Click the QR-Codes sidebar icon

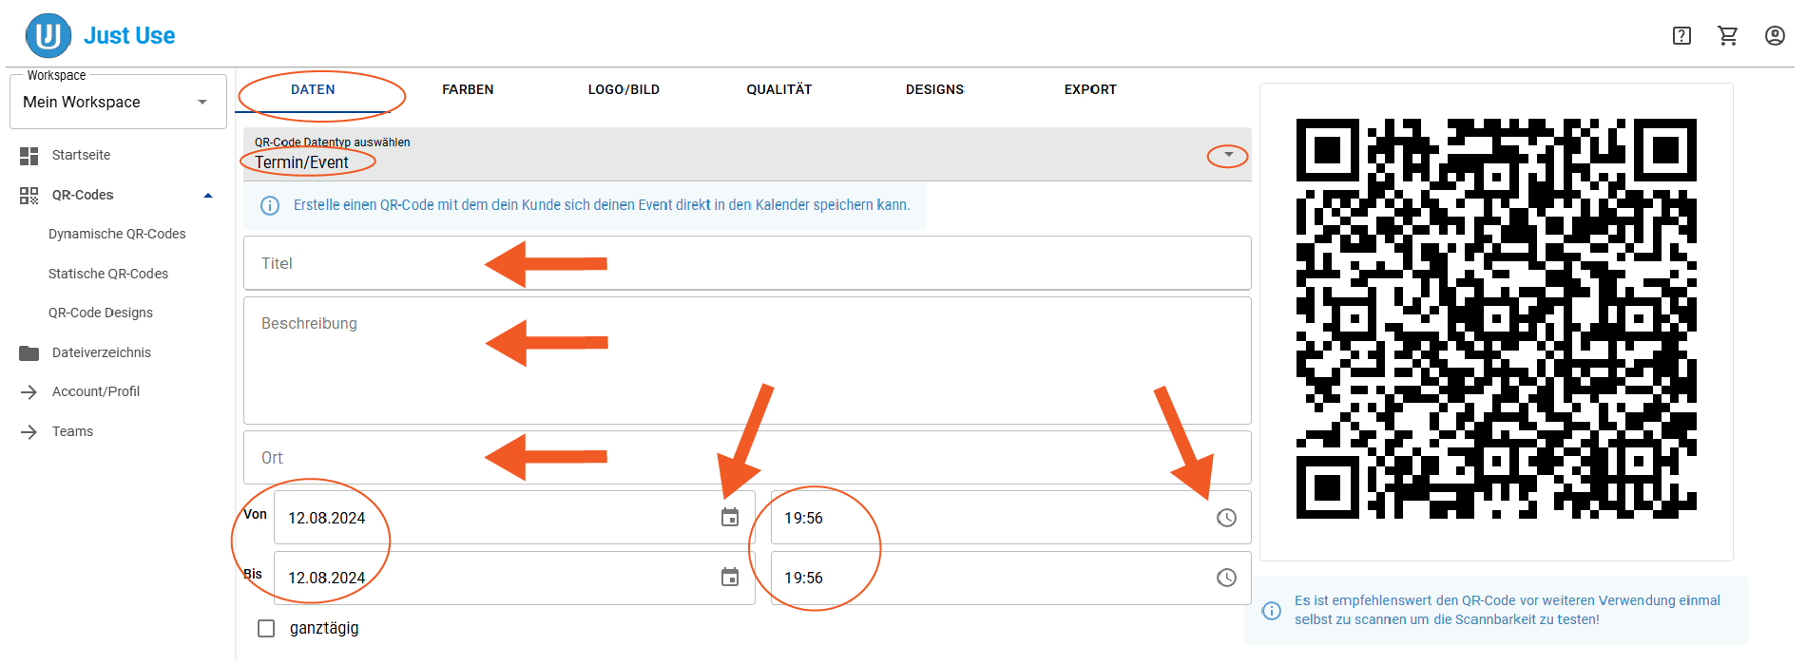(29, 196)
